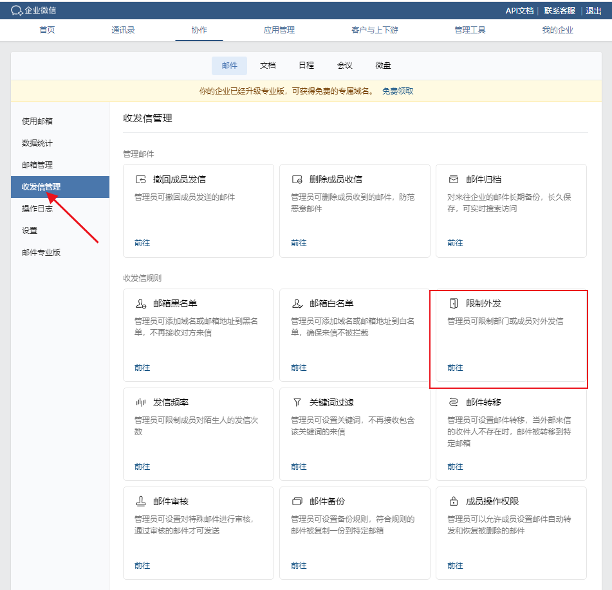Click the 邮箱黑名单 person icon

coord(141,303)
